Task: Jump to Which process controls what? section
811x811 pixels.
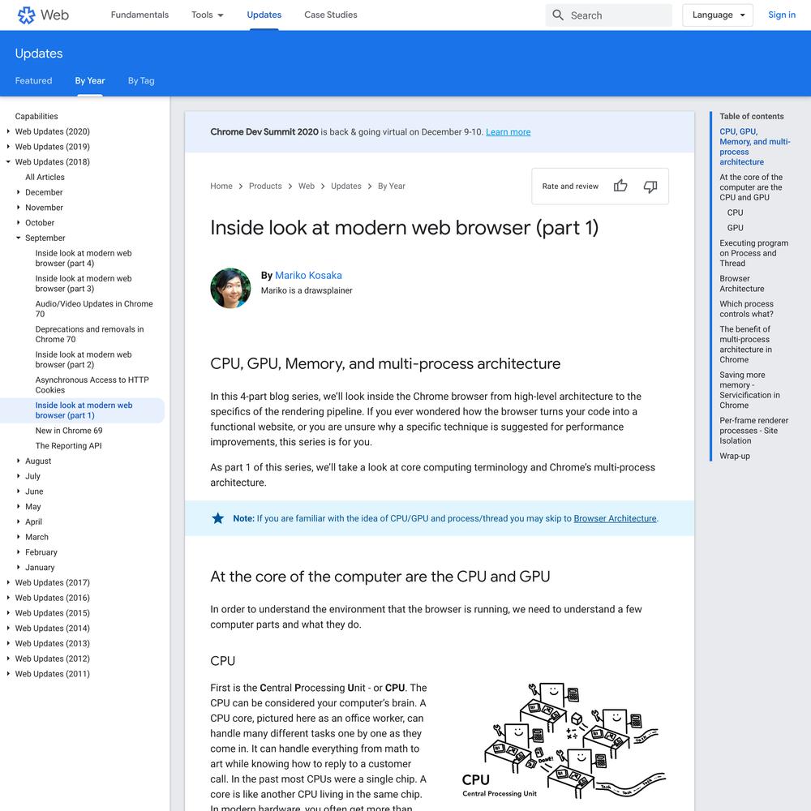Action: coord(746,309)
